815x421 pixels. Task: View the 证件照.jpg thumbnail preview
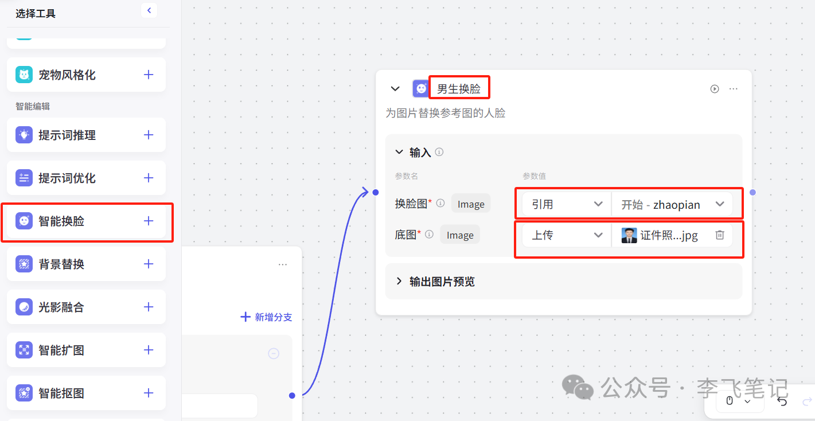(629, 234)
